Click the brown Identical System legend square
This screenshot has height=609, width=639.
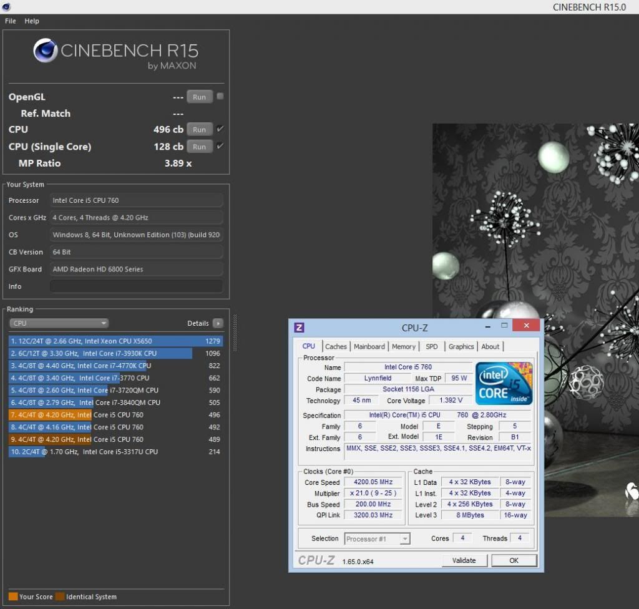(59, 597)
